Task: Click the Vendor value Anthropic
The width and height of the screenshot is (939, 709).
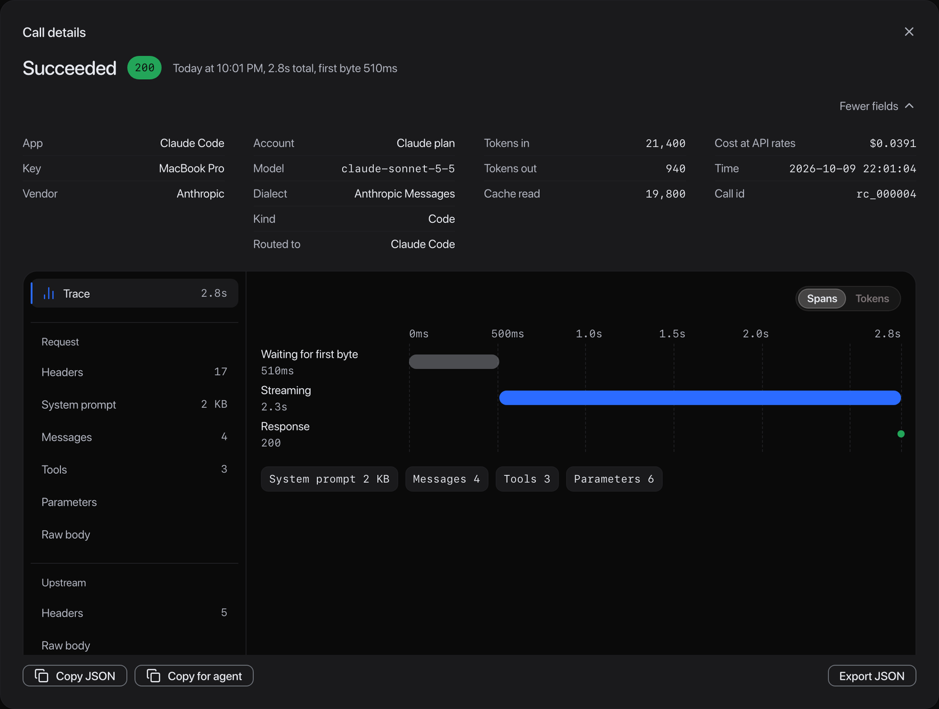Action: (x=200, y=194)
